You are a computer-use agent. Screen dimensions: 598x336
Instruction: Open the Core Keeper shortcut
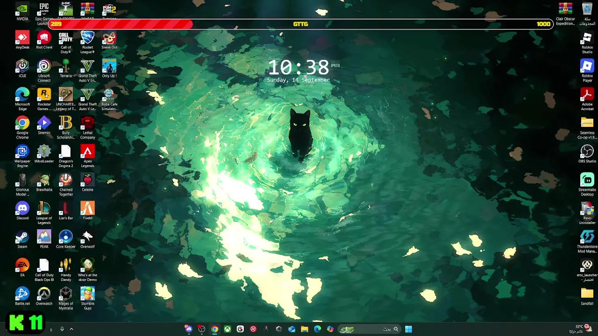(x=66, y=239)
